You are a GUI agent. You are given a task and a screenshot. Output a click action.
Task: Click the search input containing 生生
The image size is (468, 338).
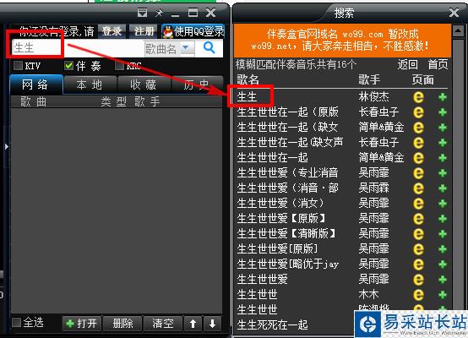pyautogui.click(x=79, y=48)
